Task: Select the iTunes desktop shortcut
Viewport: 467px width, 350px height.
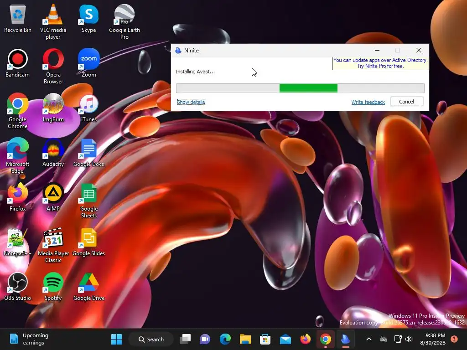Action: [89, 108]
